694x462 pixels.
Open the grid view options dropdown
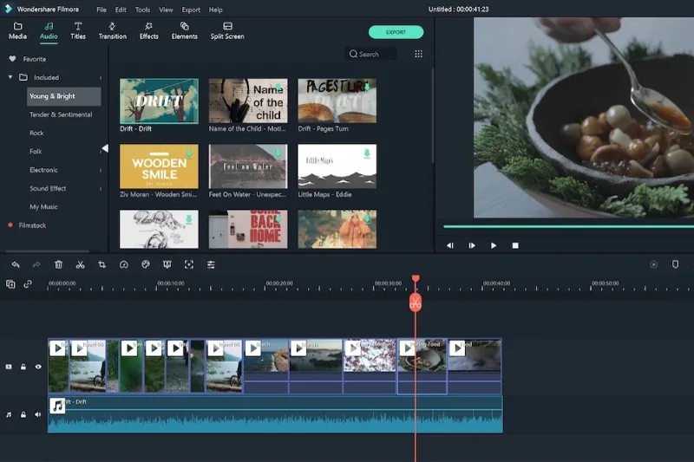(x=418, y=54)
